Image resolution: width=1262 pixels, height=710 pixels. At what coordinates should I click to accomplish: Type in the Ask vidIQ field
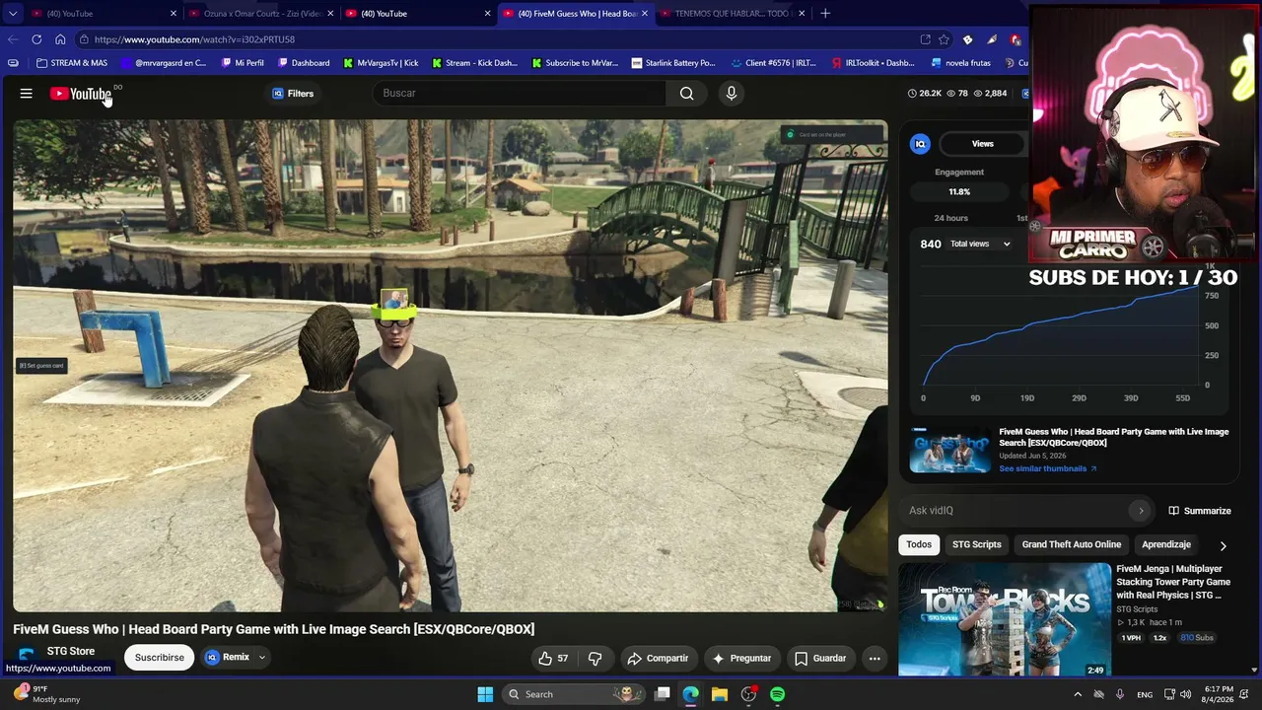(1017, 511)
